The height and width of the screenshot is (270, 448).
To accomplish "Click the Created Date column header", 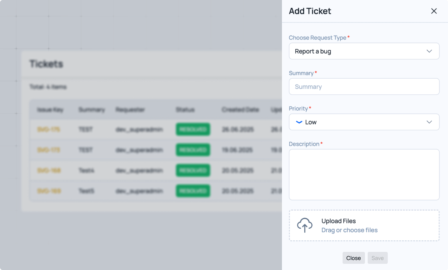I will pyautogui.click(x=240, y=110).
